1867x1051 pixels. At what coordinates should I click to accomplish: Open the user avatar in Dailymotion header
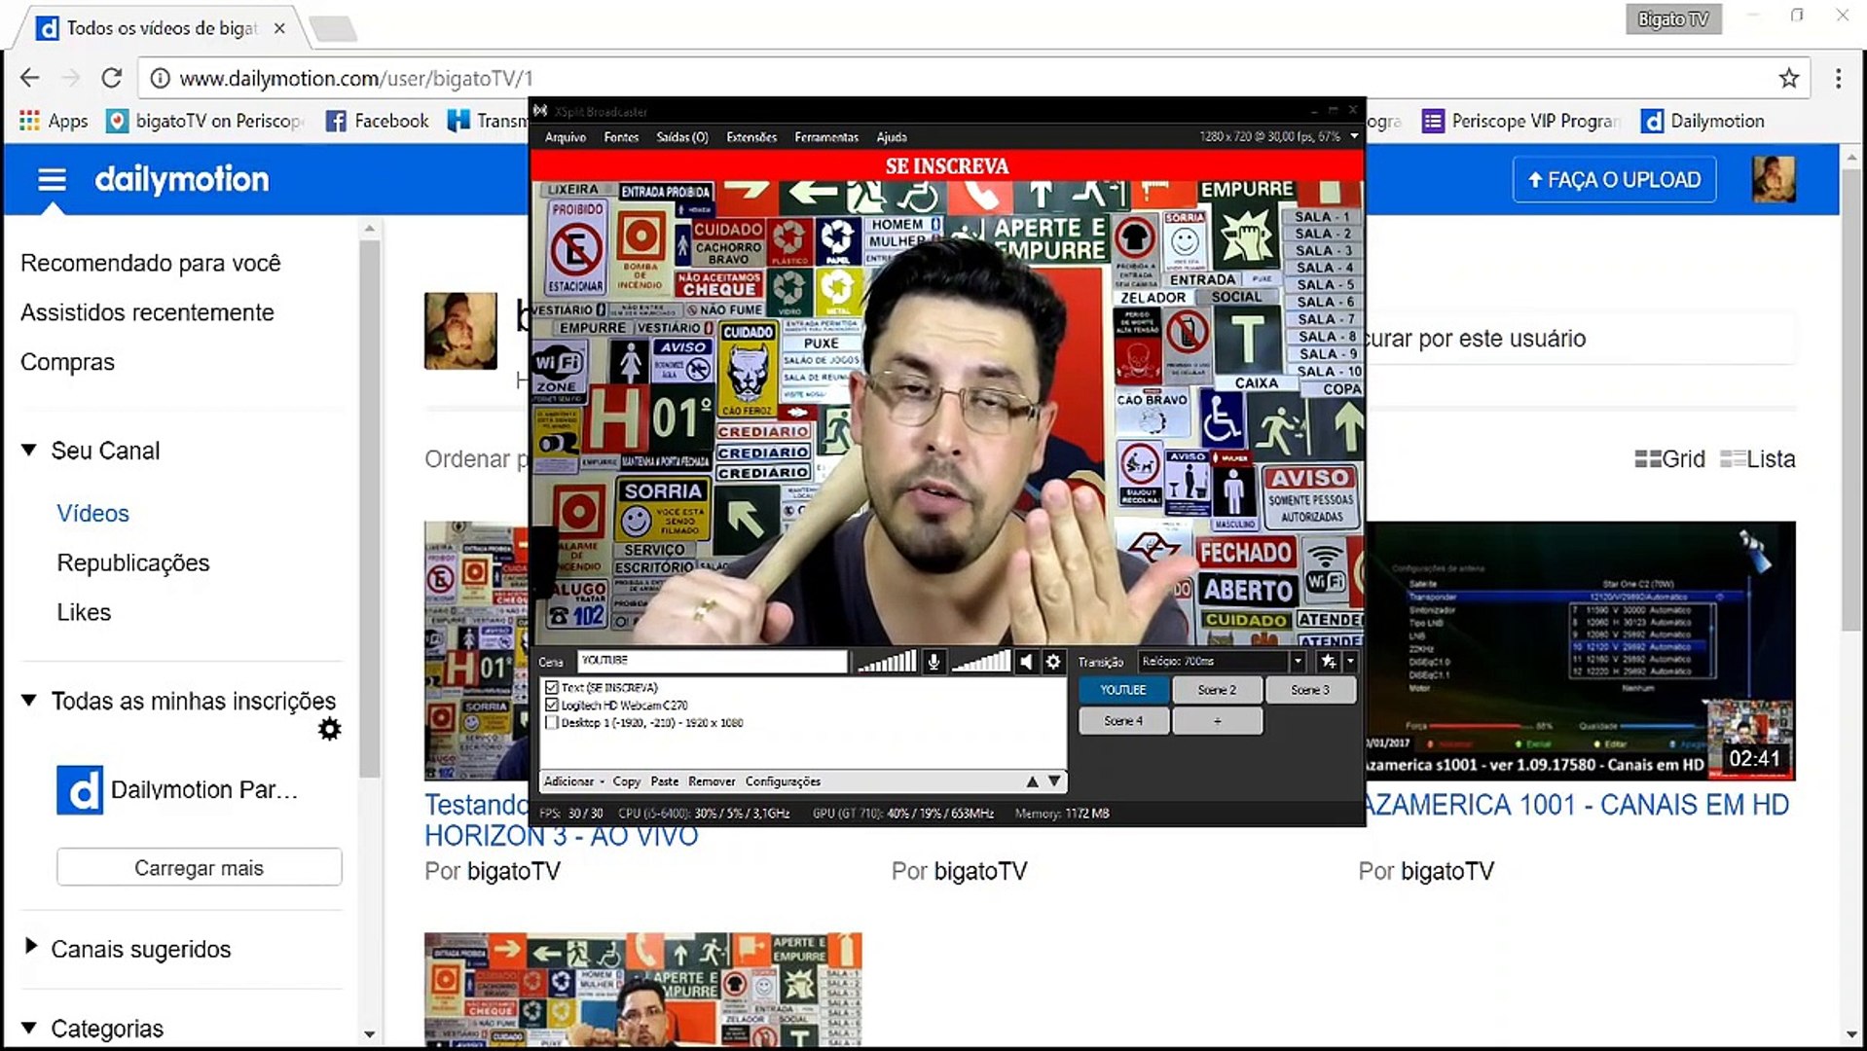1774,179
